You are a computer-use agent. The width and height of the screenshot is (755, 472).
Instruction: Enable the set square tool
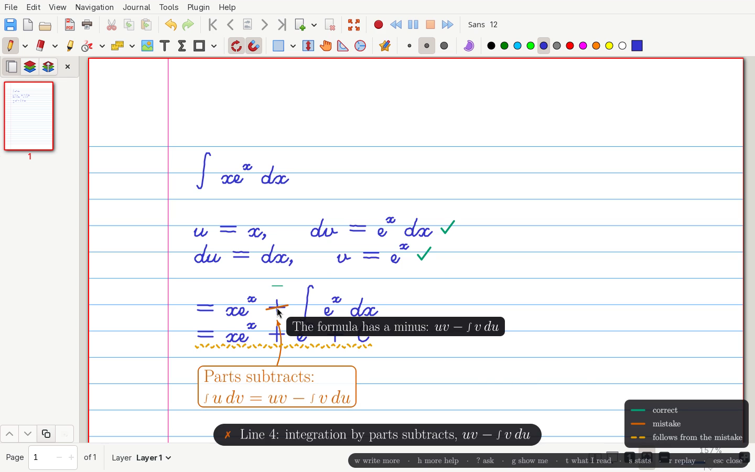[x=343, y=46]
